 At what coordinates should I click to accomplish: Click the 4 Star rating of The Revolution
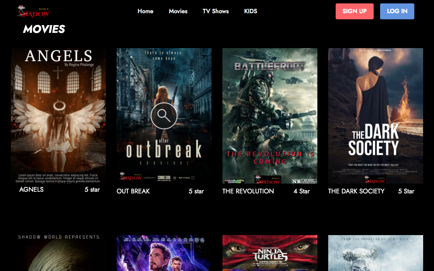[x=302, y=191]
